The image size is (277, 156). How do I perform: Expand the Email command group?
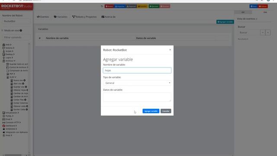pyautogui.click(x=8, y=119)
